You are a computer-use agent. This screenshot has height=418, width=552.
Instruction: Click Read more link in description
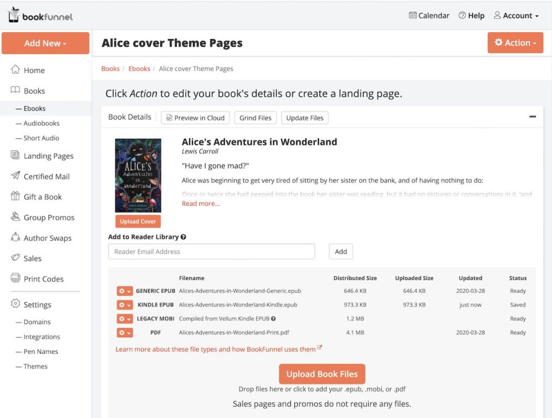click(201, 204)
